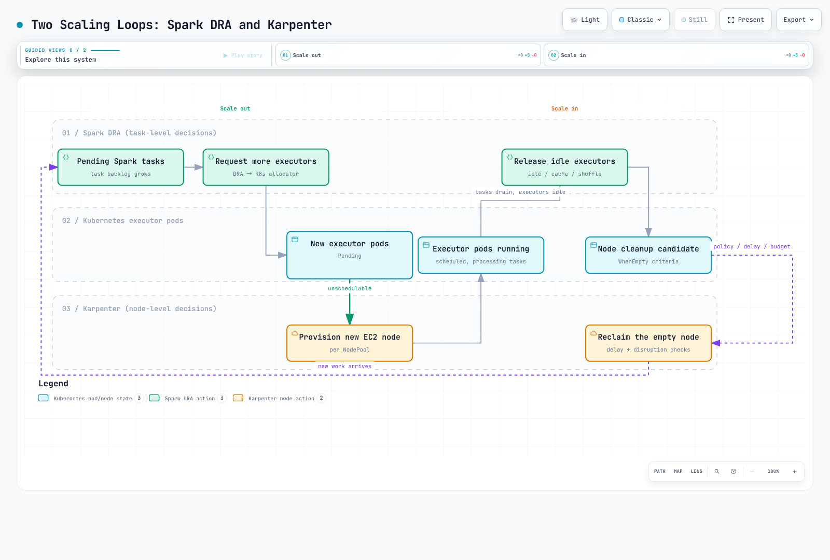Viewport: 830px width, 560px height.
Task: Start the Play story button
Action: (243, 55)
